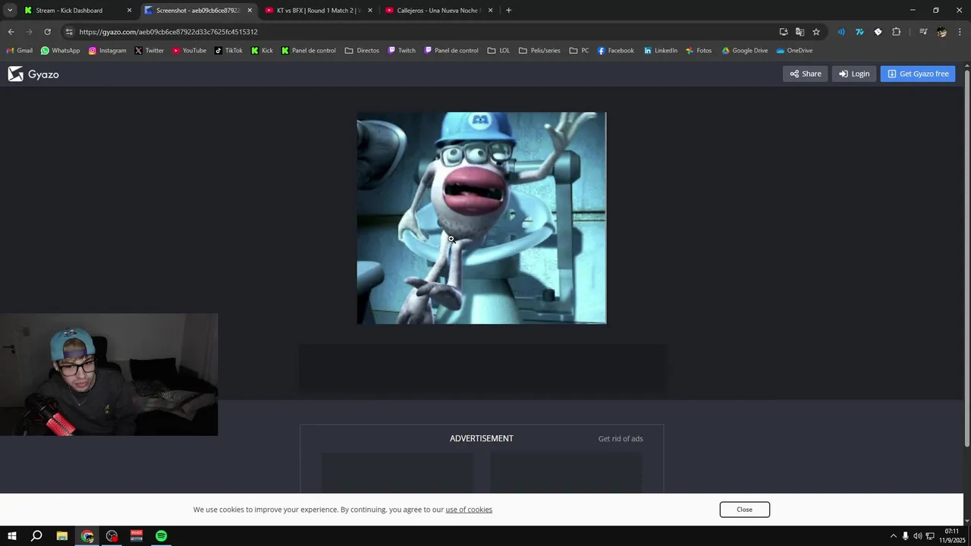Expand the PC bookmarks folder
Image resolution: width=971 pixels, height=546 pixels.
pyautogui.click(x=579, y=51)
